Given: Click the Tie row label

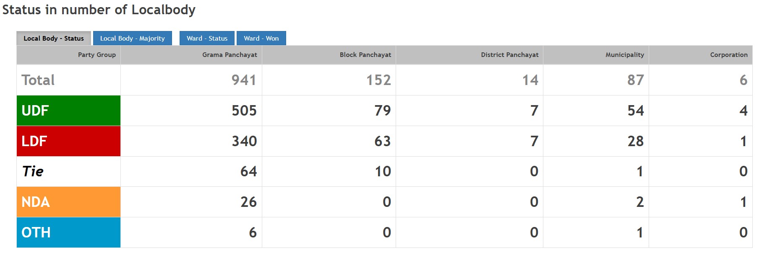Looking at the screenshot, I should pos(33,171).
